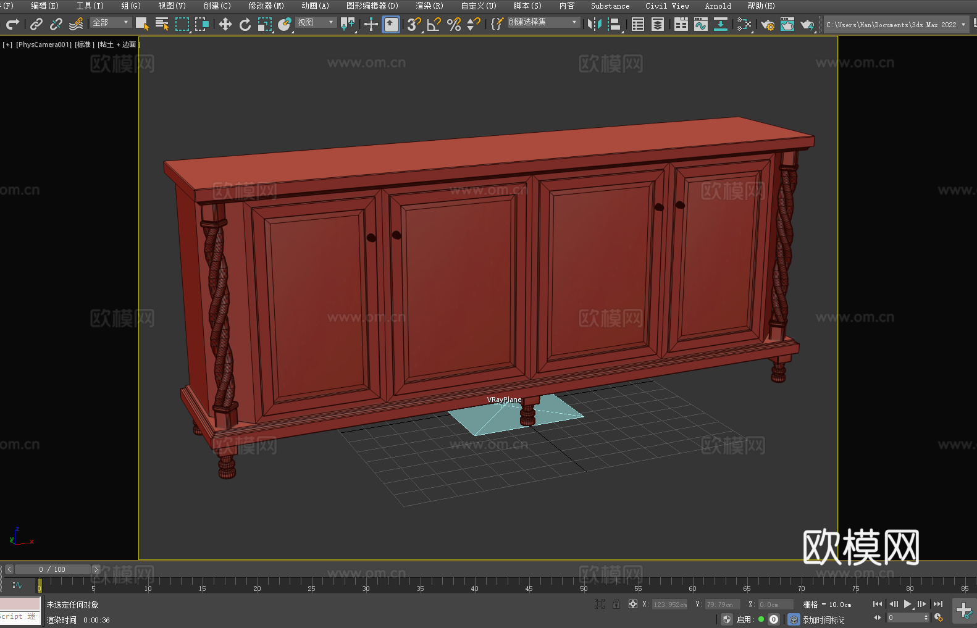The height and width of the screenshot is (628, 977).
Task: Open Curve Editor icon
Action: click(x=700, y=24)
